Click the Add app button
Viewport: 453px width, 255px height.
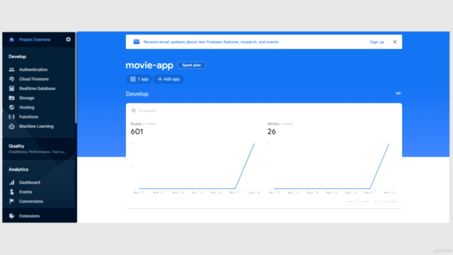pyautogui.click(x=168, y=79)
